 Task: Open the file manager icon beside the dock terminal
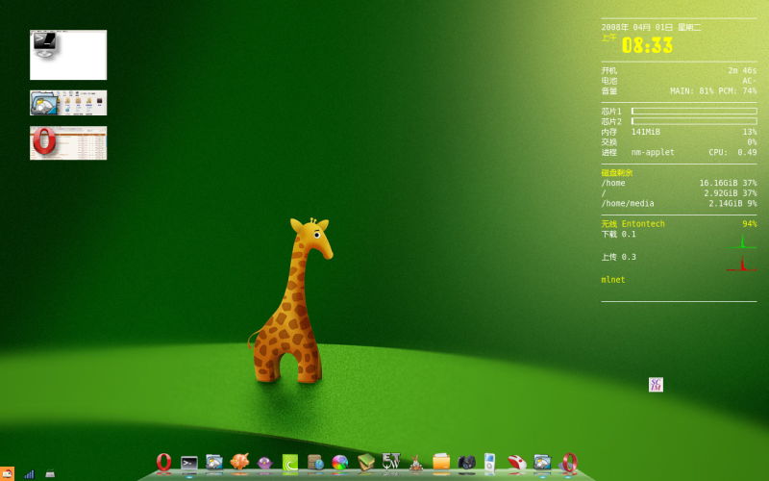pos(214,463)
